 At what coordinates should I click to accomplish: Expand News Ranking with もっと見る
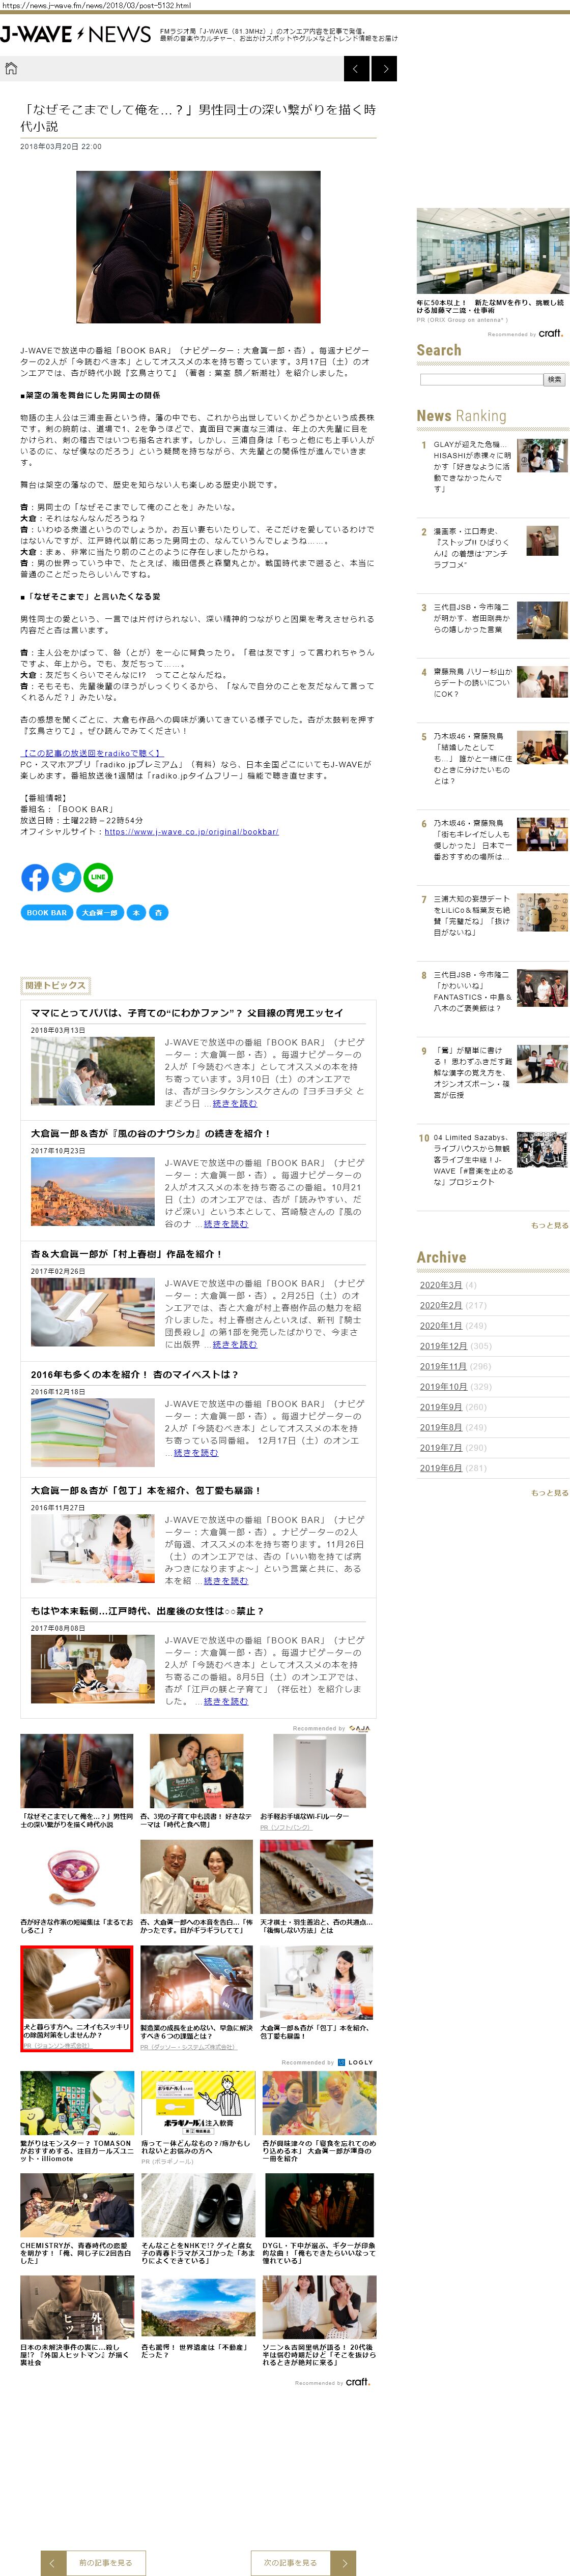(549, 1225)
